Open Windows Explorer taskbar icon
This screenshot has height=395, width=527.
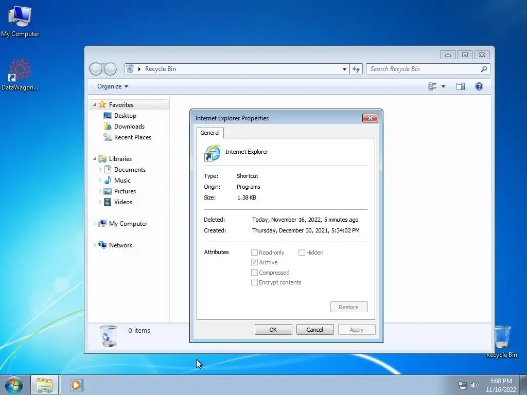[x=44, y=385]
